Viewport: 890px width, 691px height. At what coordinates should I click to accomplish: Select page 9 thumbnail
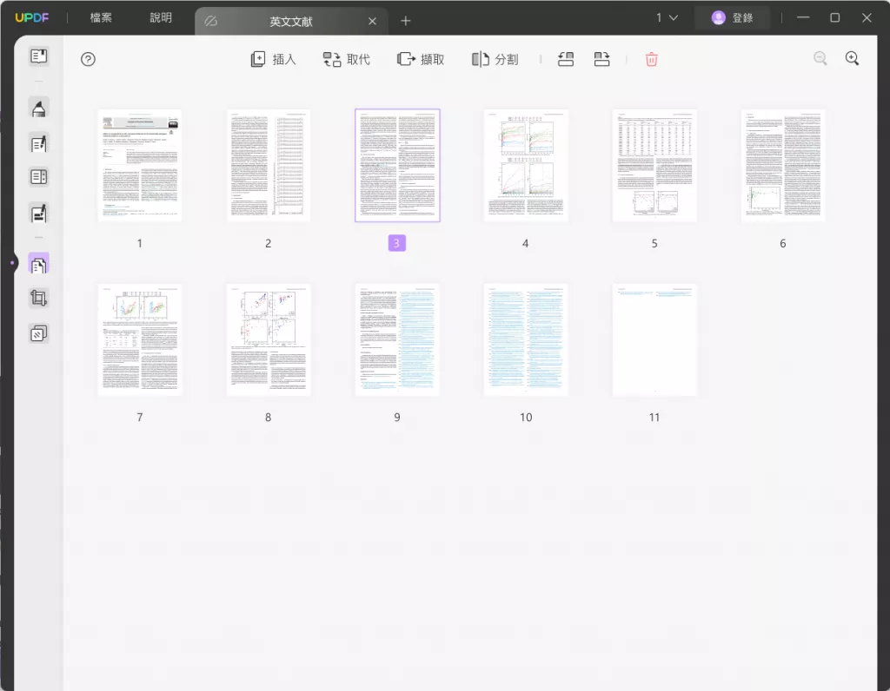pyautogui.click(x=397, y=339)
